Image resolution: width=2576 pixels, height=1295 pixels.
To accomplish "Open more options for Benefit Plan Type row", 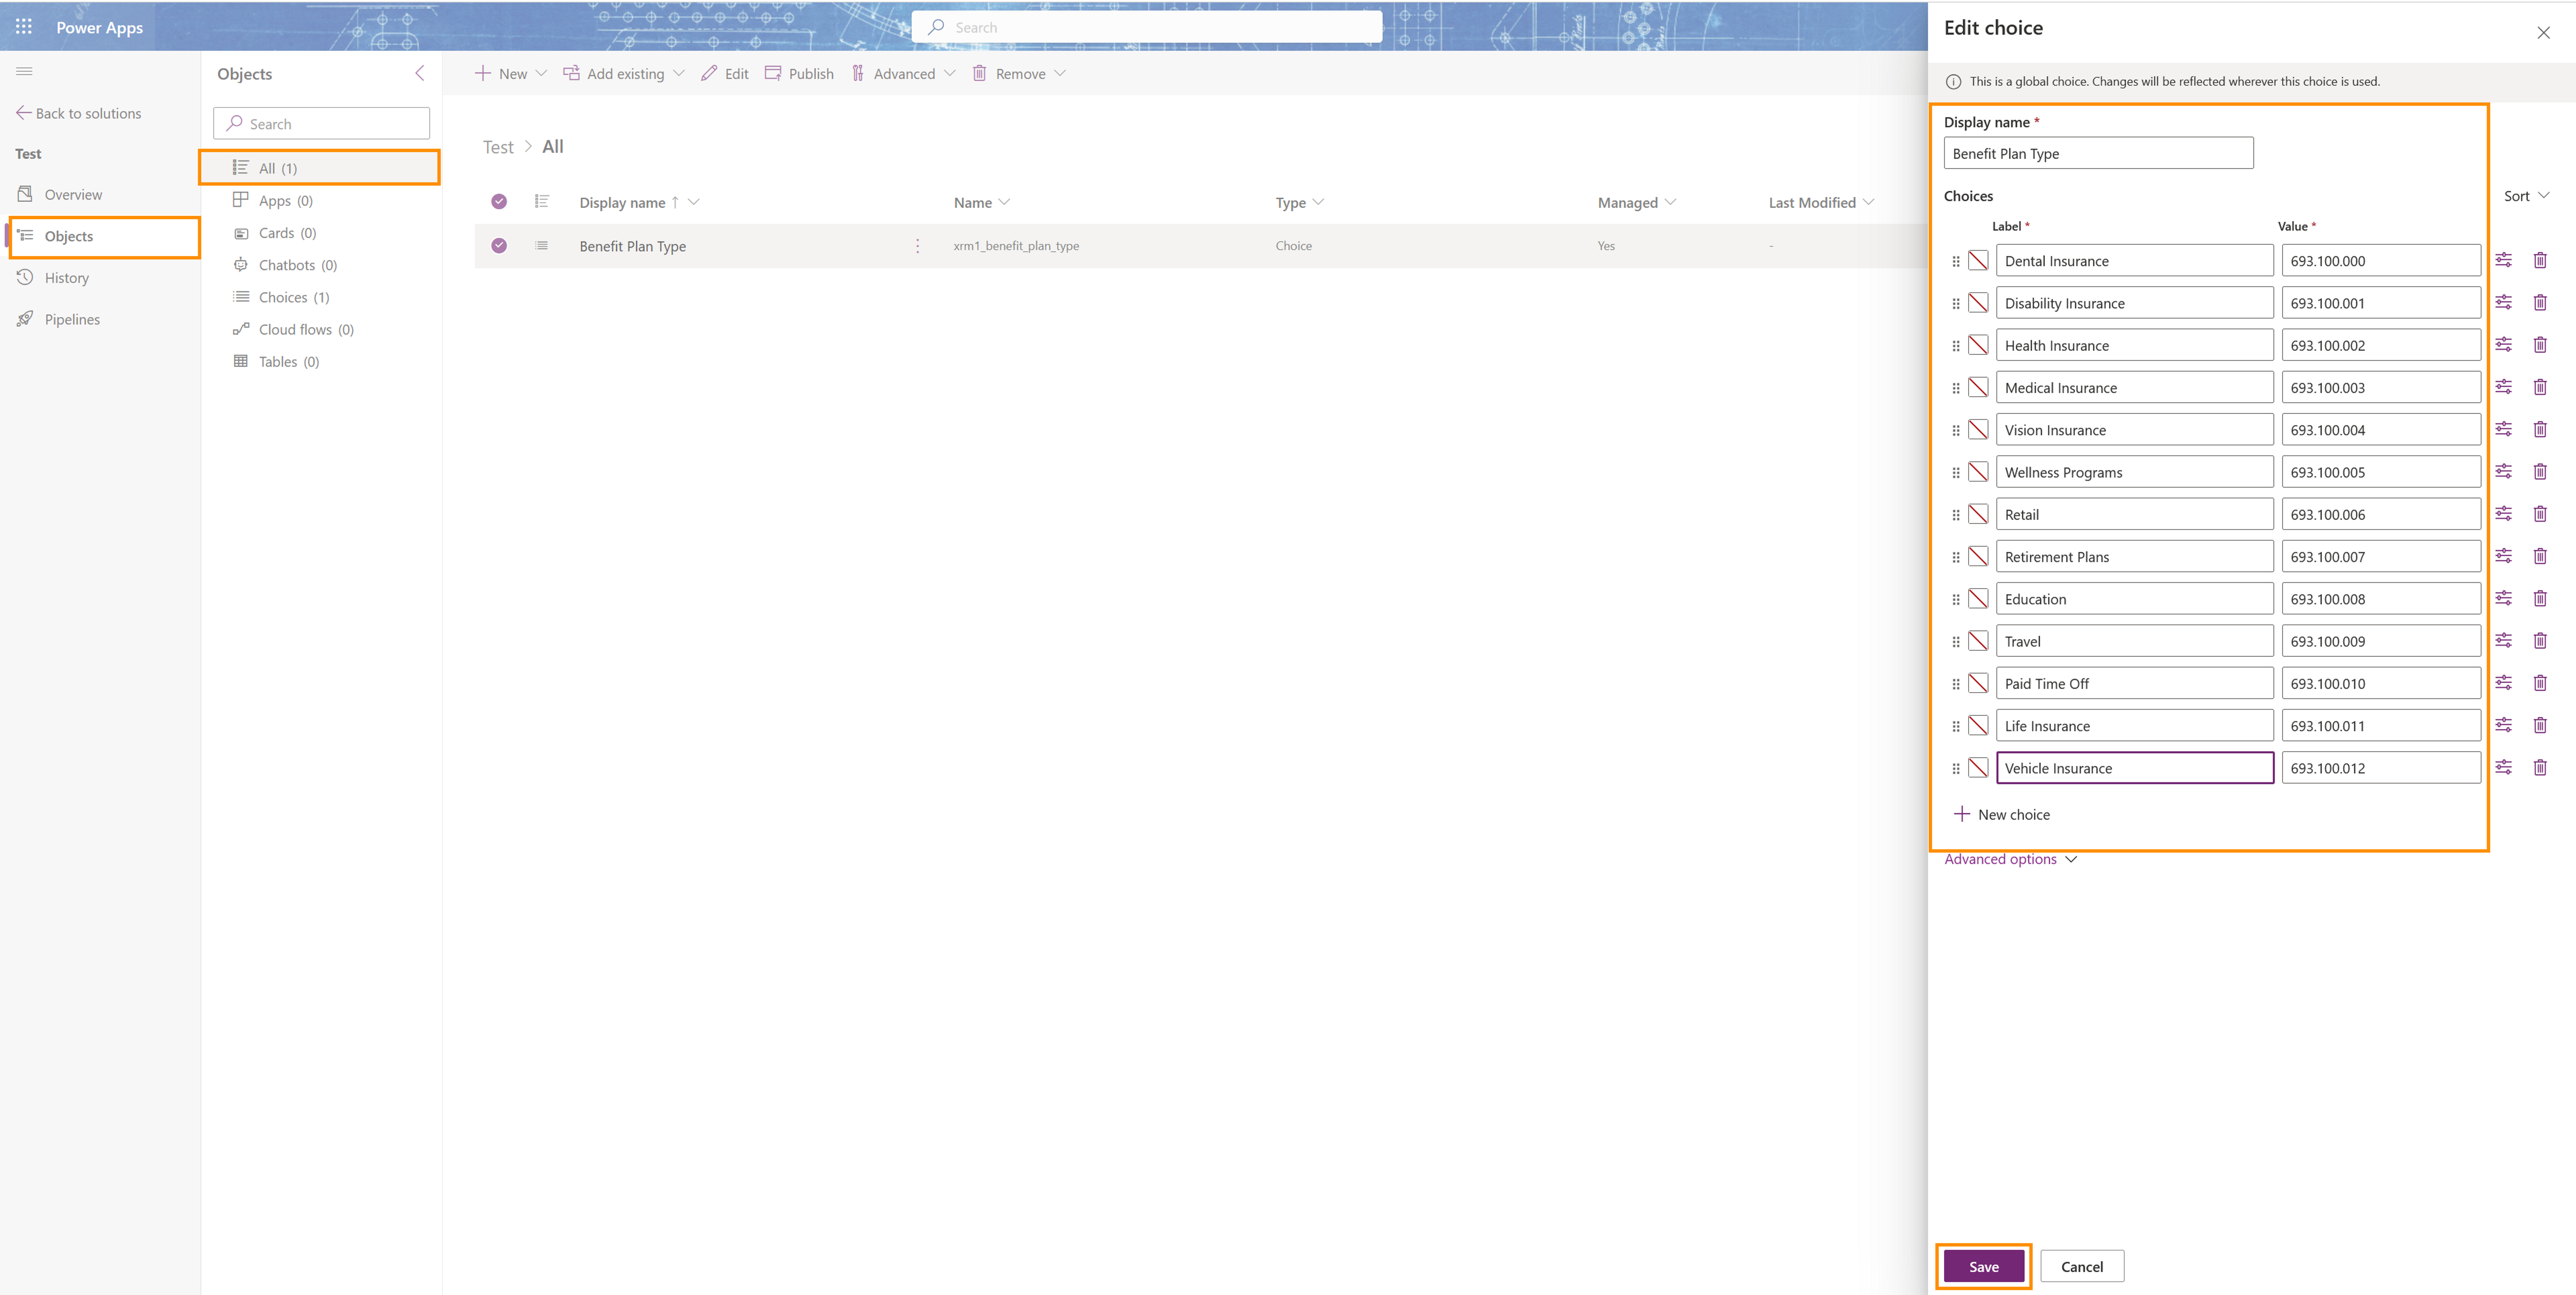I will (917, 245).
